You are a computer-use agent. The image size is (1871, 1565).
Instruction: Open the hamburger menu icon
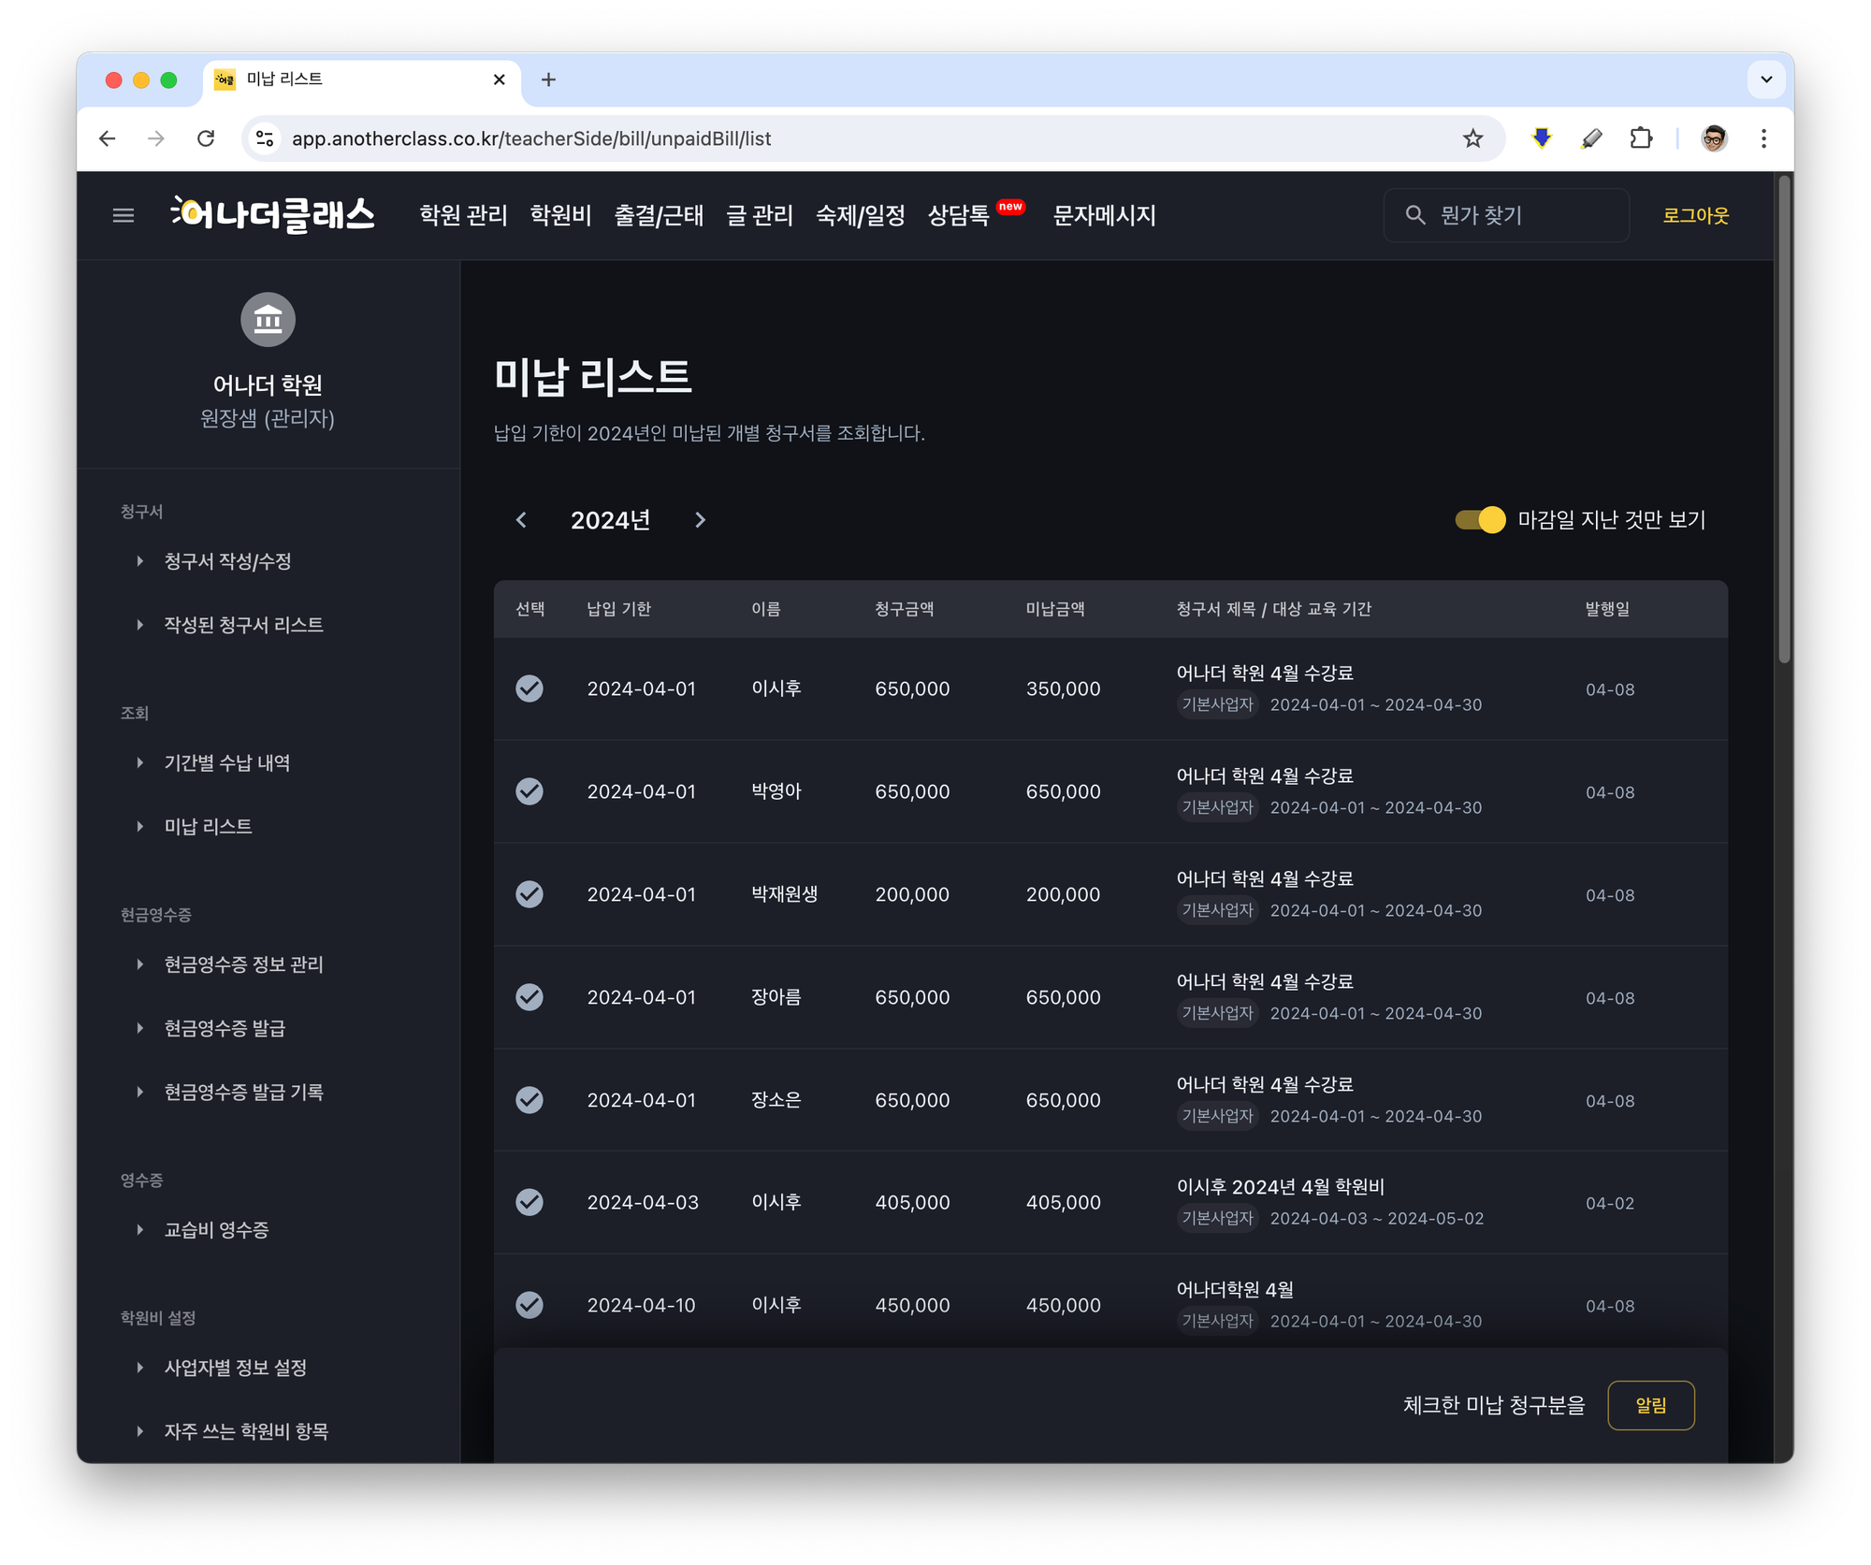[123, 216]
